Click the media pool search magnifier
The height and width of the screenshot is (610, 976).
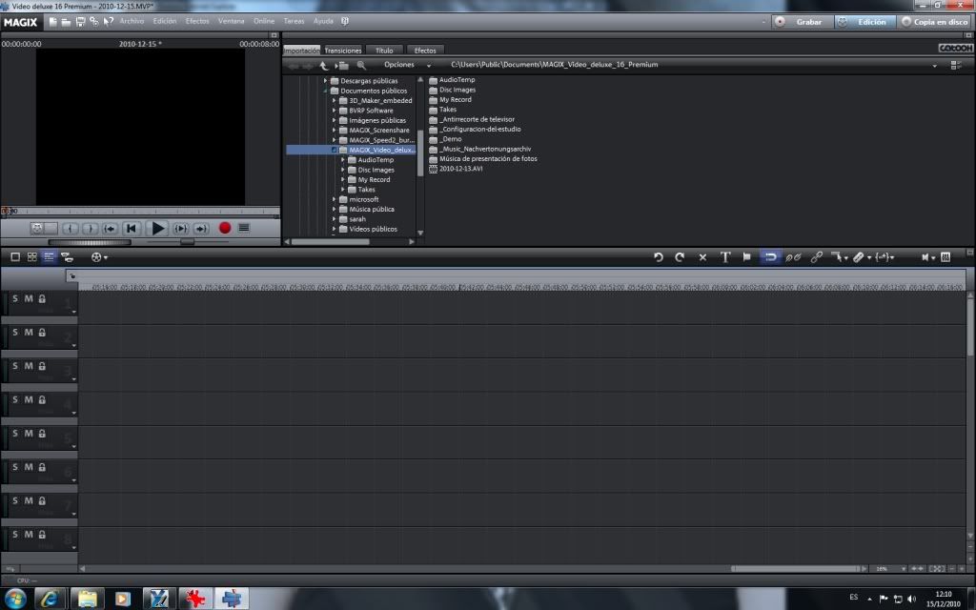(361, 66)
